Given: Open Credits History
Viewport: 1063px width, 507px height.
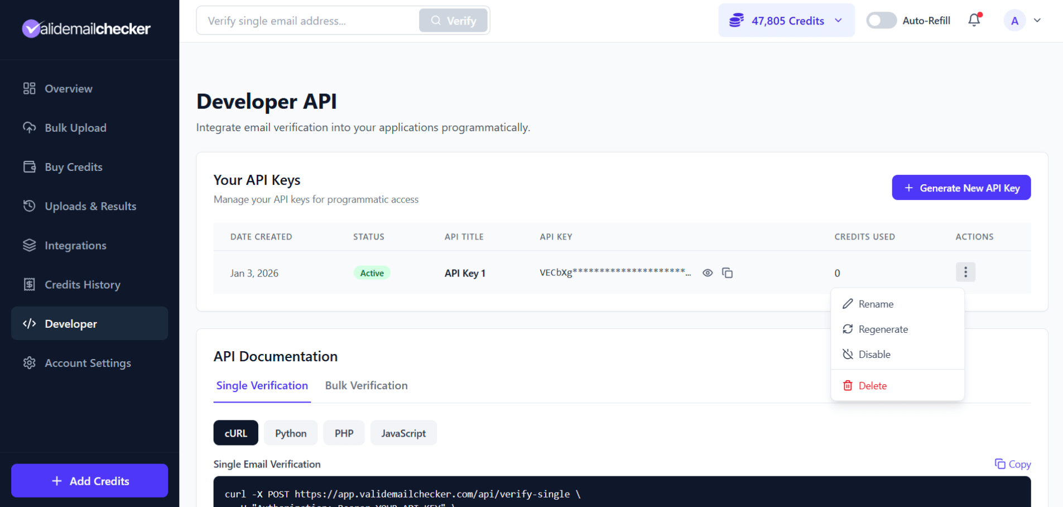Looking at the screenshot, I should point(82,284).
